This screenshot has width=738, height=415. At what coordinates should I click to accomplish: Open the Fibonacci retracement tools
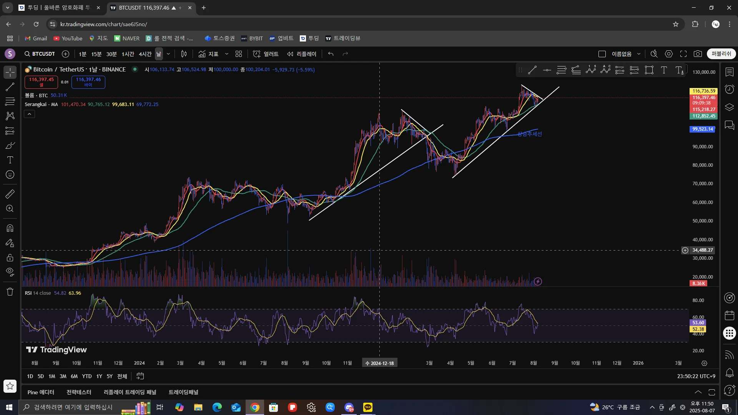(x=10, y=101)
